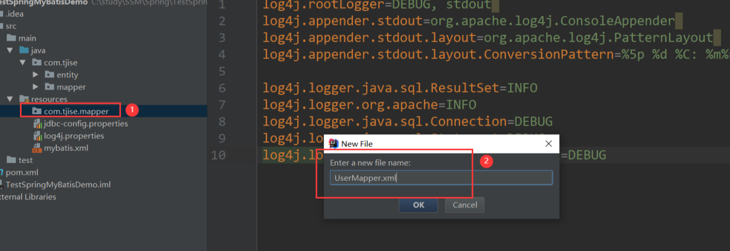This screenshot has width=730, height=251.
Task: Collapse the java folder arrow
Action: coord(10,50)
